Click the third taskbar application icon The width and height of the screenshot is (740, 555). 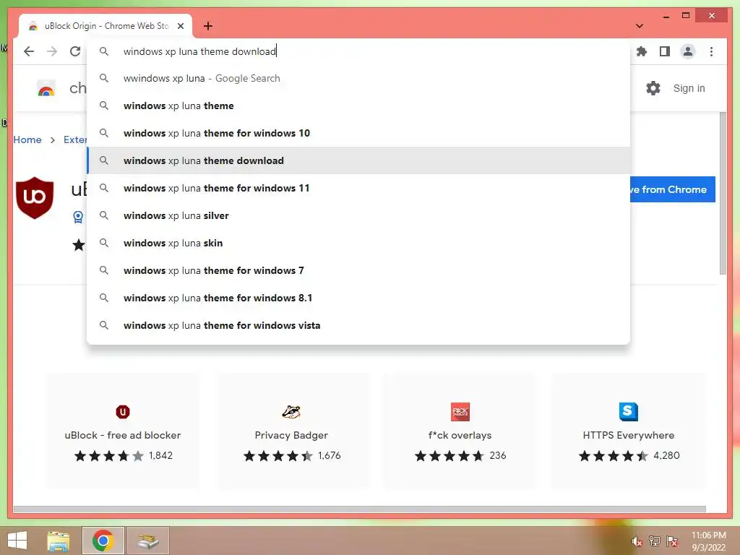147,541
